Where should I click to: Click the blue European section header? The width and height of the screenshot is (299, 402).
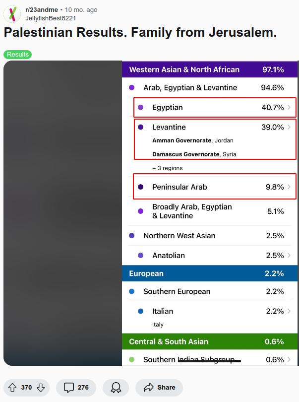146,273
